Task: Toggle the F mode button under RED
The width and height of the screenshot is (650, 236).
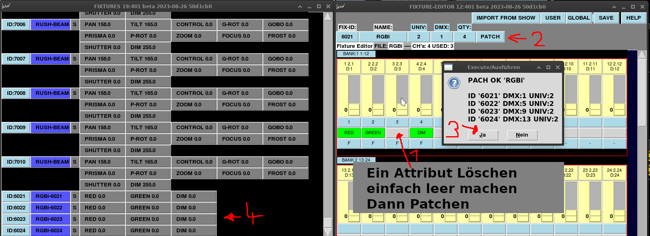Action: [x=349, y=143]
